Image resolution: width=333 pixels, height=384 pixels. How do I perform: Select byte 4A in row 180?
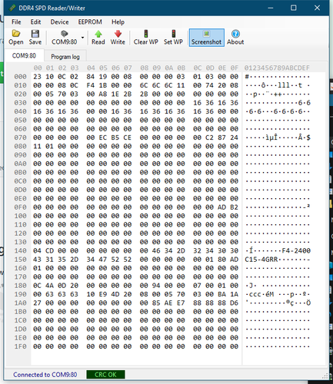[49, 286]
